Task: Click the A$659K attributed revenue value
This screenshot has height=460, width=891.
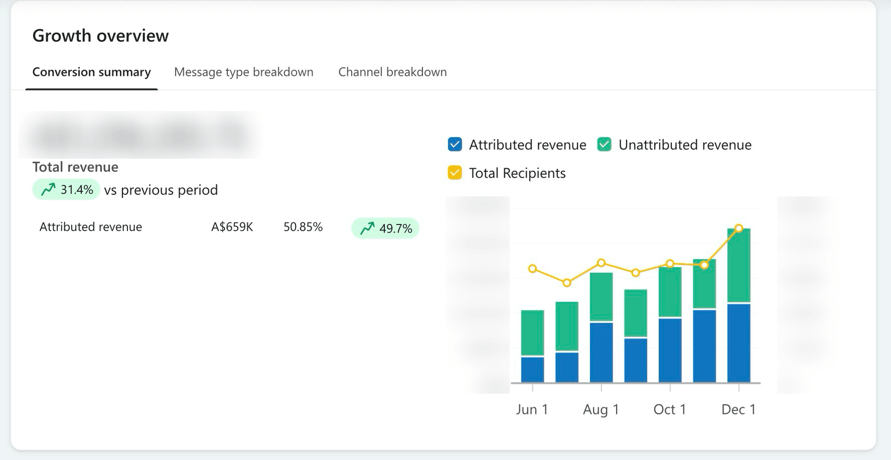Action: pos(232,227)
